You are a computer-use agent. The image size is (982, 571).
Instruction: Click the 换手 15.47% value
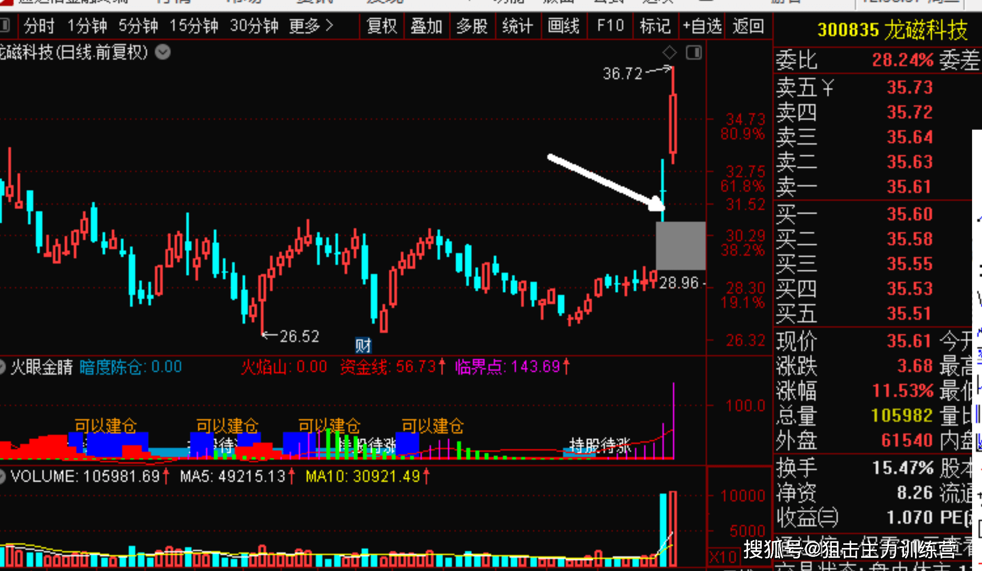902,467
